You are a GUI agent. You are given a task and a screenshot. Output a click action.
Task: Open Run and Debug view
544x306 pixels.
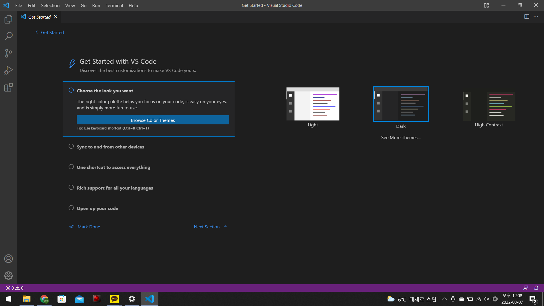coord(8,70)
